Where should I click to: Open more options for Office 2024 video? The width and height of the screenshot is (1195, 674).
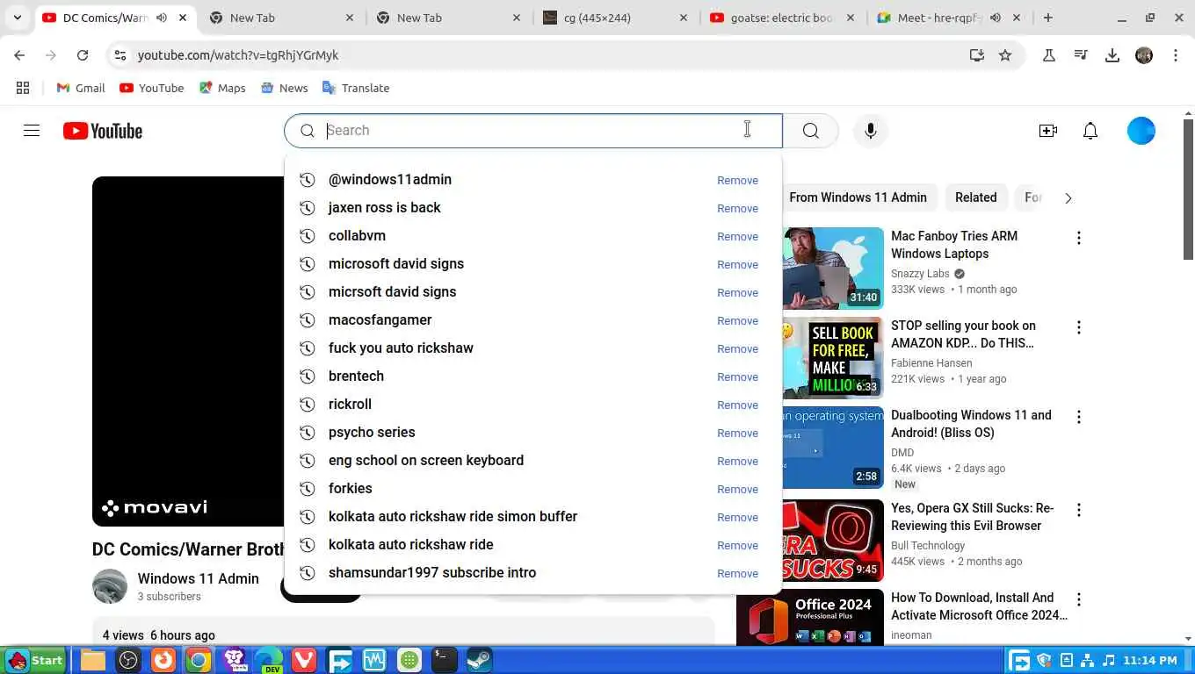[x=1079, y=599]
